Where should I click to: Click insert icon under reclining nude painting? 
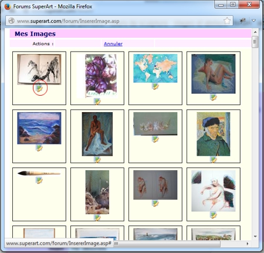click(x=214, y=97)
